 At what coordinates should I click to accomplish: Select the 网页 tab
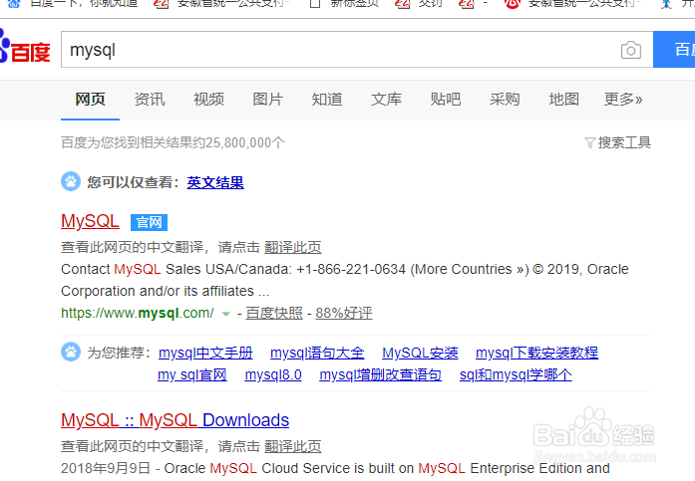click(x=90, y=100)
